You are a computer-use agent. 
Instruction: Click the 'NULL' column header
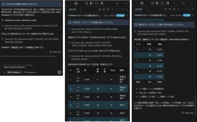pos(113,70)
